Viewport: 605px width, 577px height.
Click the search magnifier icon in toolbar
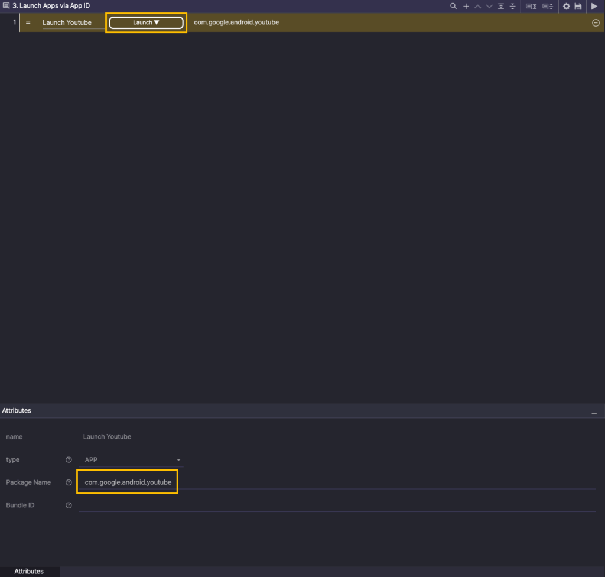pos(453,6)
